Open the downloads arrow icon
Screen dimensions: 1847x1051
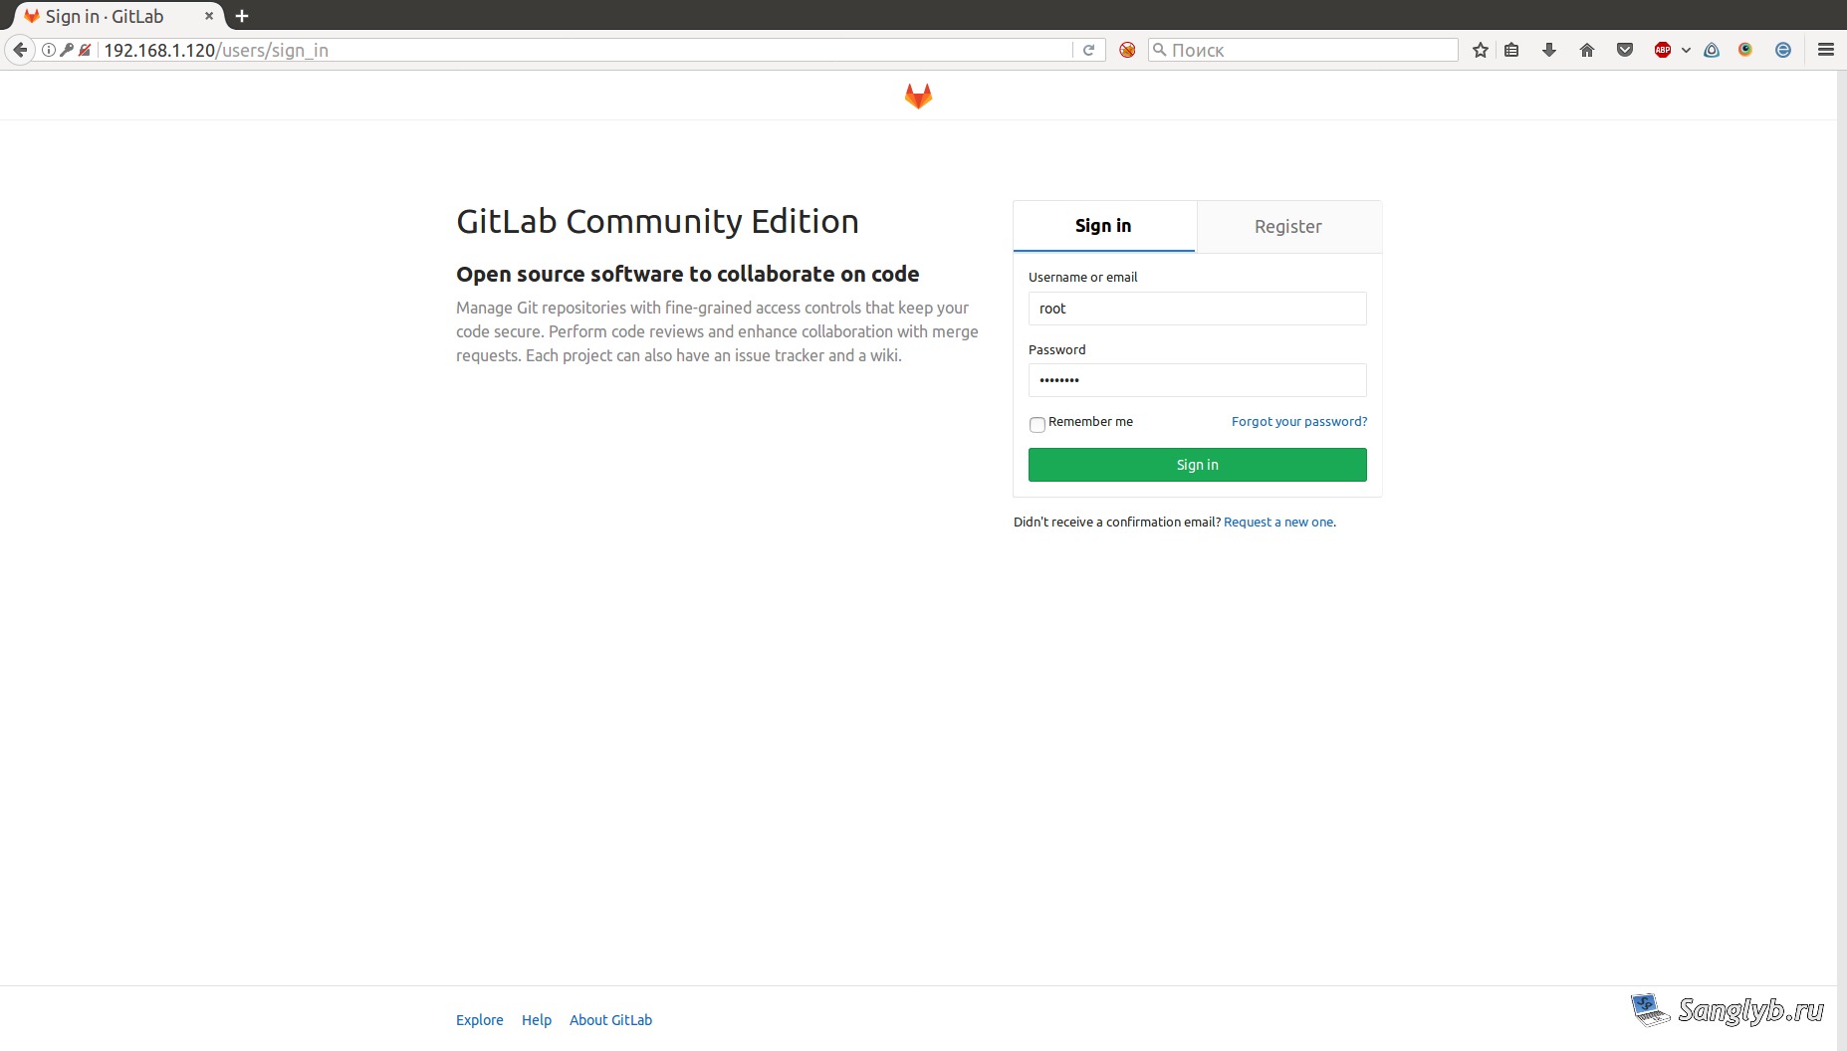[x=1549, y=50]
